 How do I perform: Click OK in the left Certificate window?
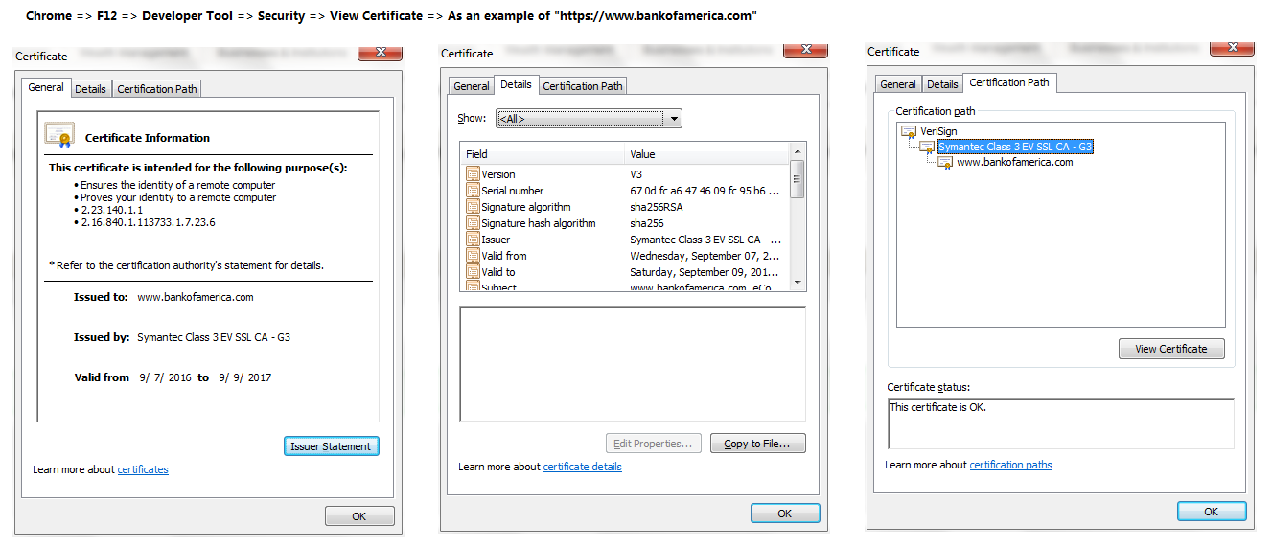359,516
